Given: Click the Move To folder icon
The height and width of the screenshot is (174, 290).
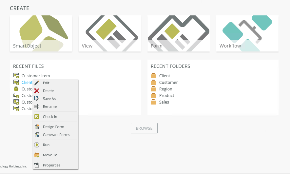Looking at the screenshot, I should tap(37, 155).
